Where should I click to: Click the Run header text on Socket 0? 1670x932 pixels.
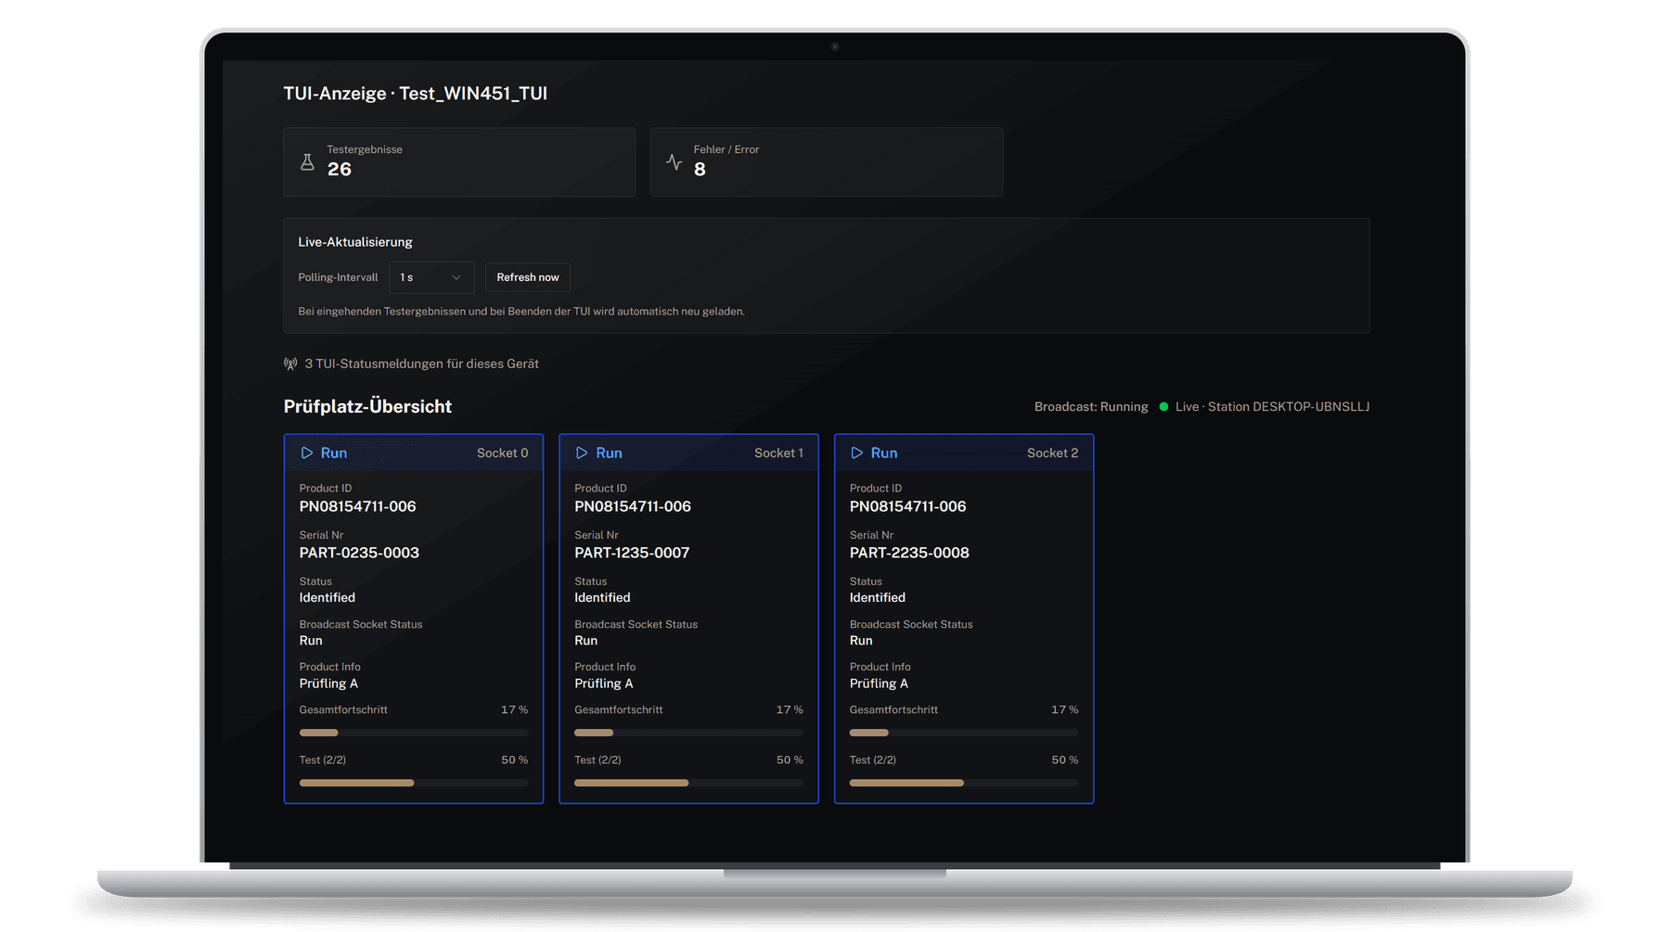[x=334, y=453]
